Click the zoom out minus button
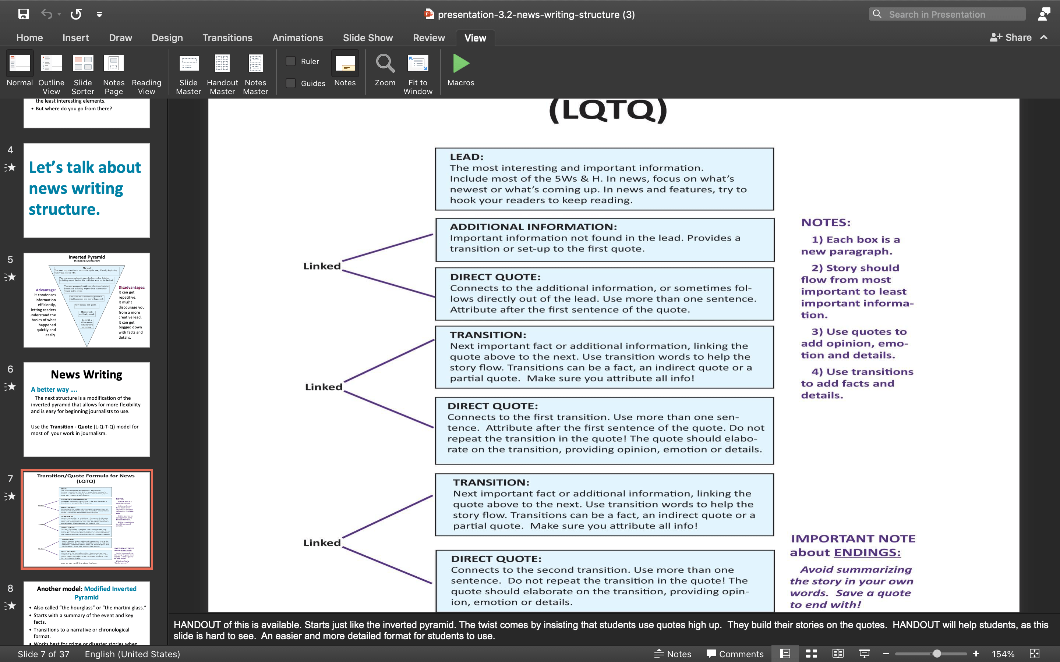Viewport: 1060px width, 662px height. point(886,654)
